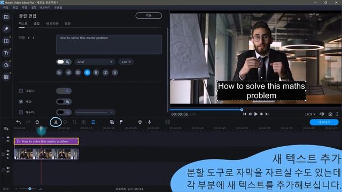Open the stickers panel in sidebar
The image size is (342, 192).
[x=6, y=65]
